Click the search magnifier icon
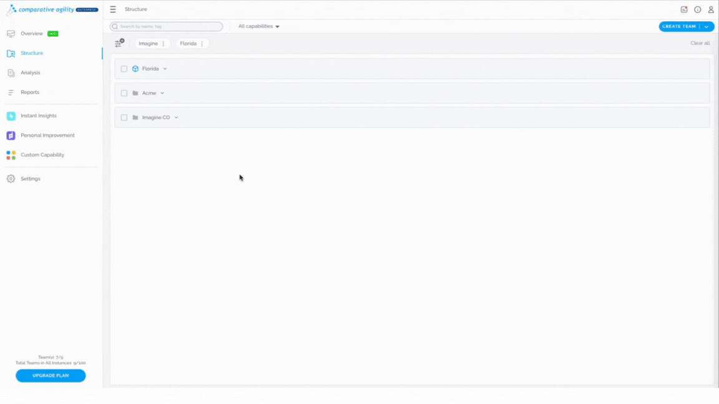The image size is (719, 404). pyautogui.click(x=115, y=27)
